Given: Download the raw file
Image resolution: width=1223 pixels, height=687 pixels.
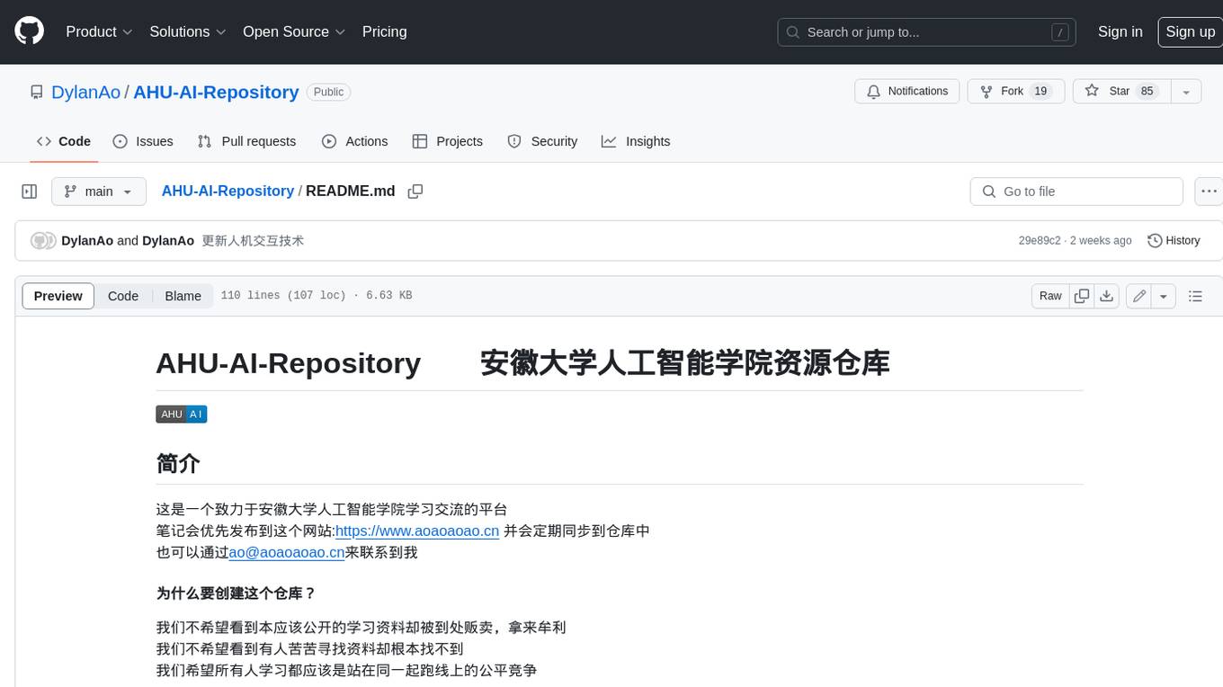Looking at the screenshot, I should (1107, 296).
